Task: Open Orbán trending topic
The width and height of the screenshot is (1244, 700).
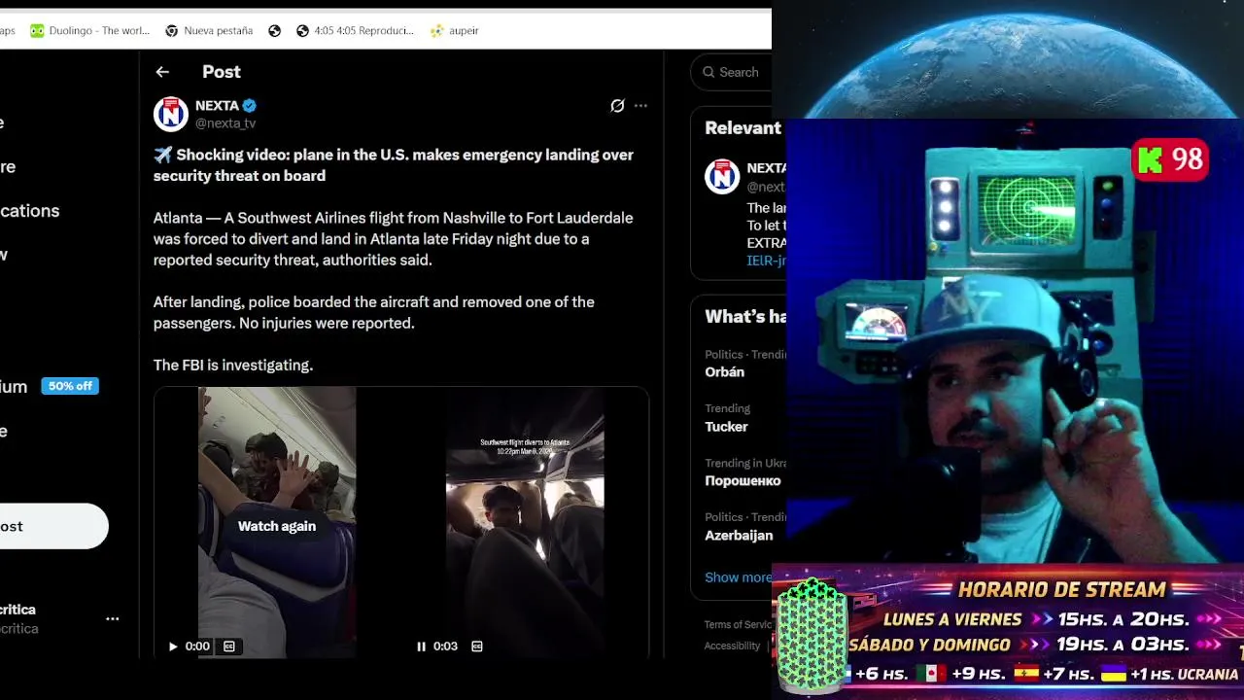Action: 725,372
